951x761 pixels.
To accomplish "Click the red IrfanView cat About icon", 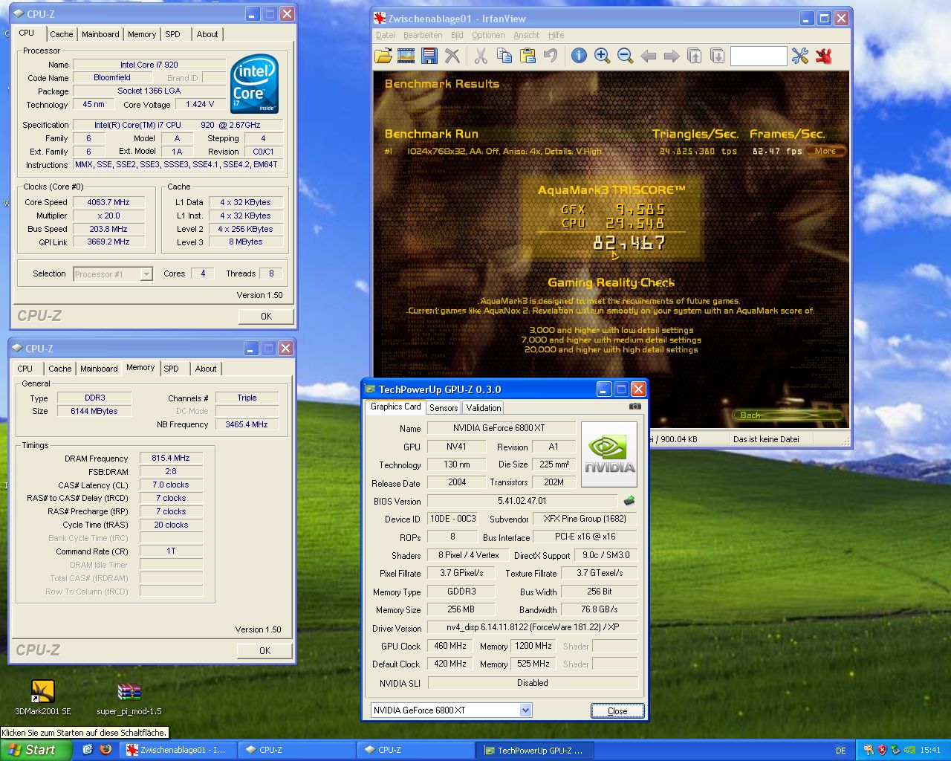I will click(823, 56).
